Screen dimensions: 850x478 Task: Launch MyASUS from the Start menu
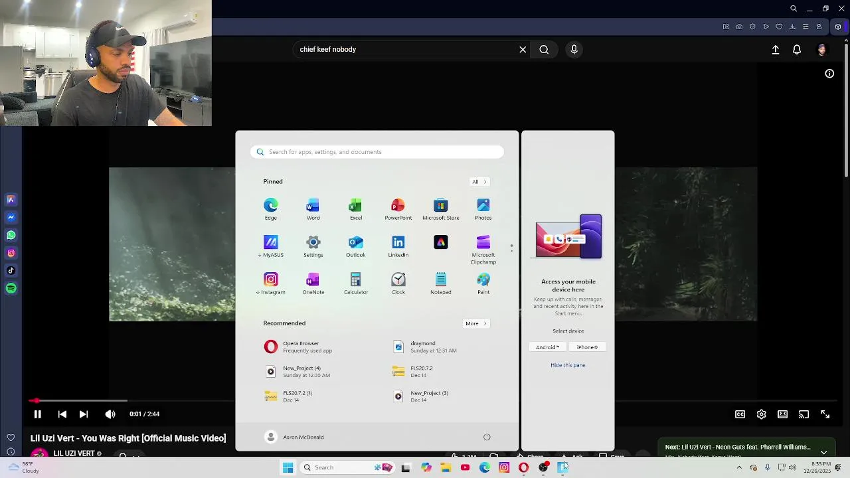(270, 246)
